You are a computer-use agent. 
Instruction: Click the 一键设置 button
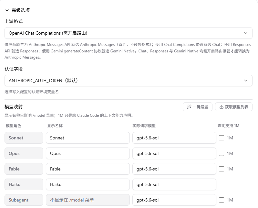(197, 107)
